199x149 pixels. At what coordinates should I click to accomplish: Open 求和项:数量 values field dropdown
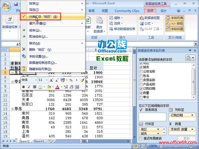(x=192, y=129)
